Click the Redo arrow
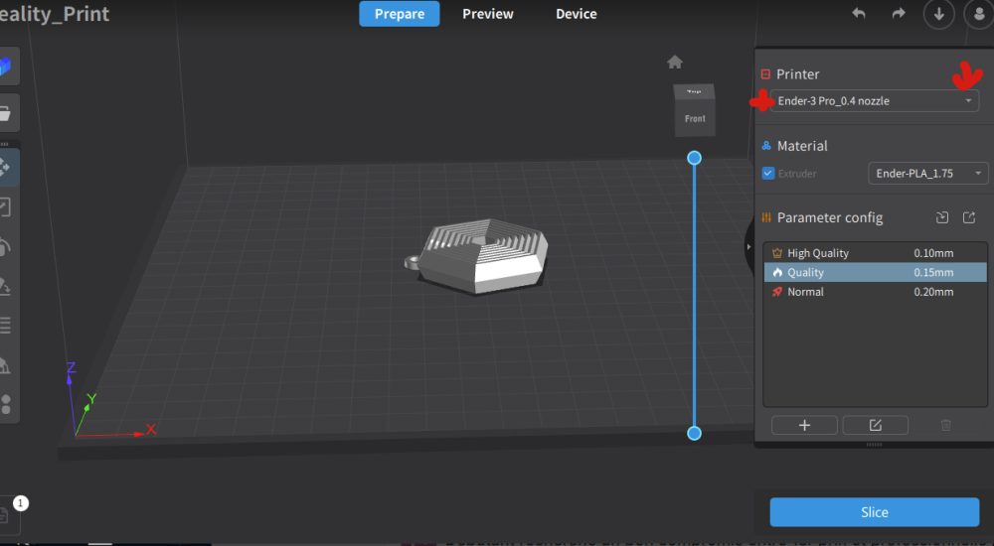The width and height of the screenshot is (994, 546). point(899,13)
